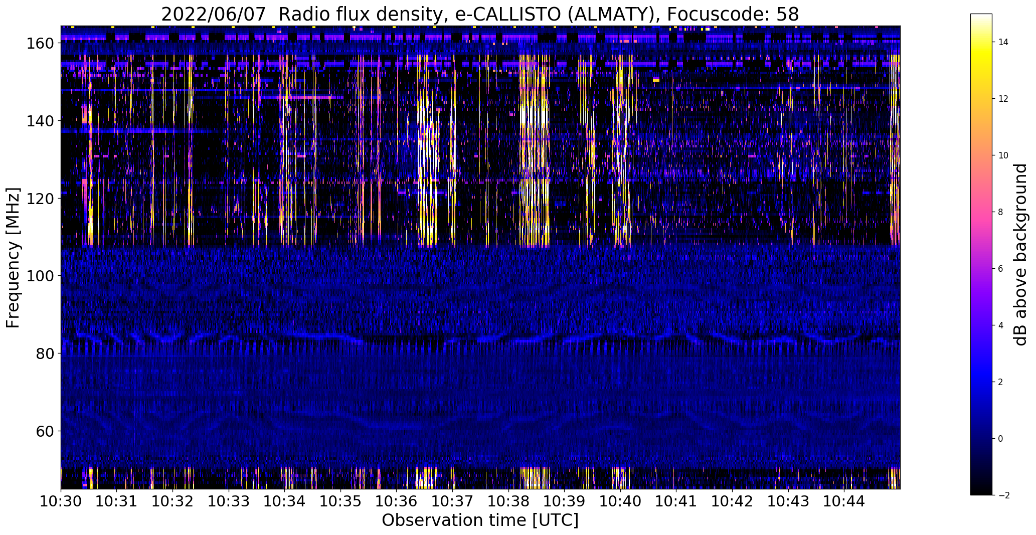Viewport: 1036px width, 535px height.
Task: Click the plot title mentioning e-CALLISTO (ALMATY)
Action: pyautogui.click(x=480, y=15)
